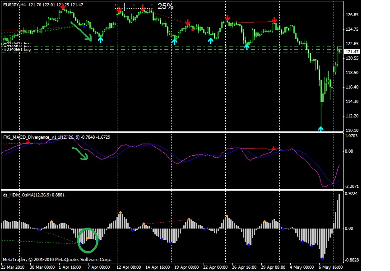The image size is (390, 271).
Task: Select the 124.75 price level
Action: click(352, 29)
